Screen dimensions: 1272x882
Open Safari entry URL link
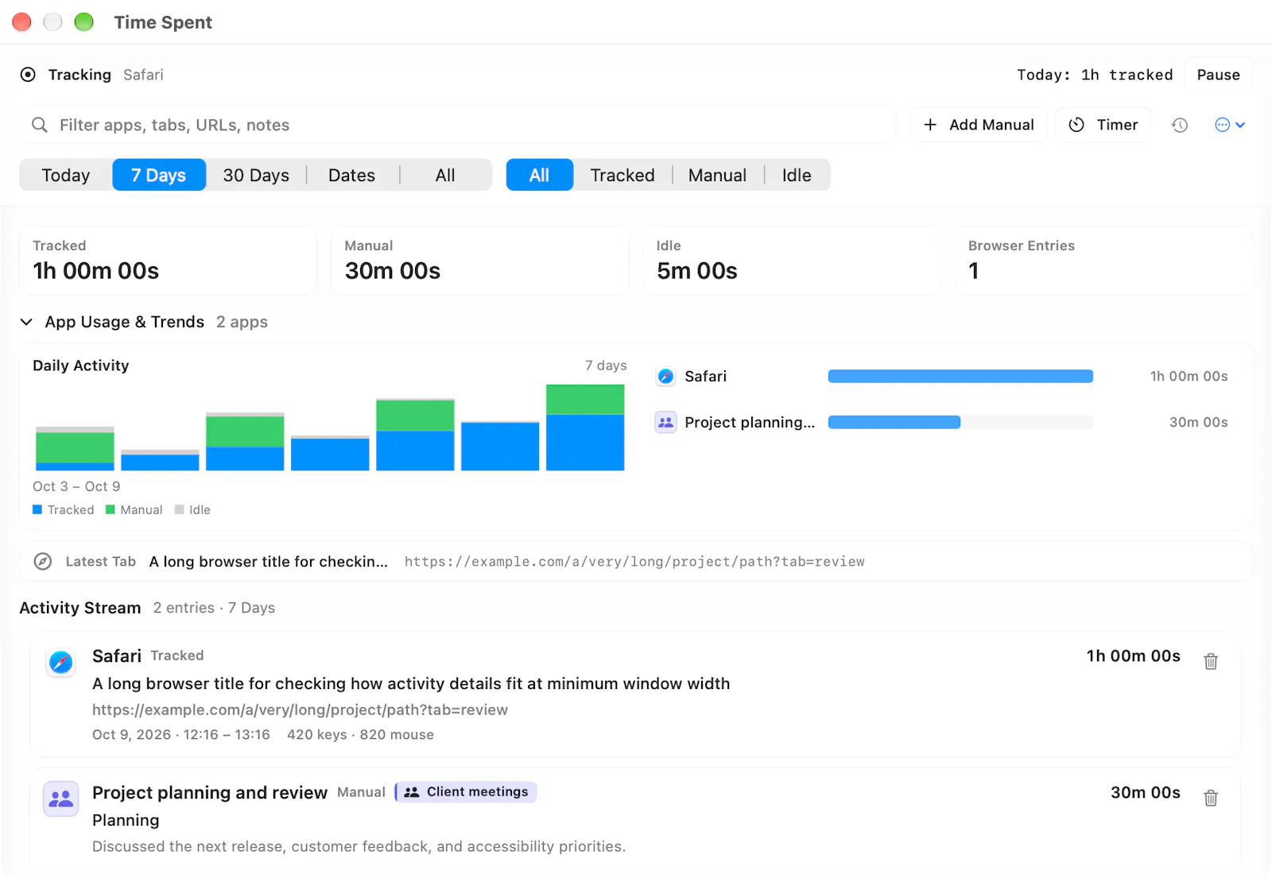point(300,710)
